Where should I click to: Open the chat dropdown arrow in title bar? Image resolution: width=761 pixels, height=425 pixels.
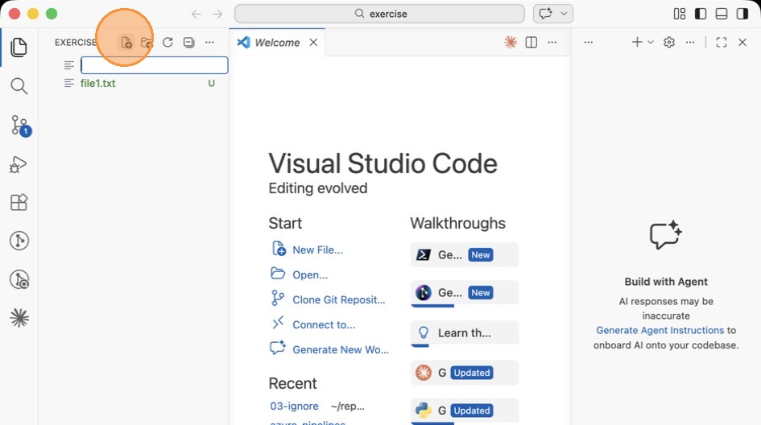[x=565, y=14]
